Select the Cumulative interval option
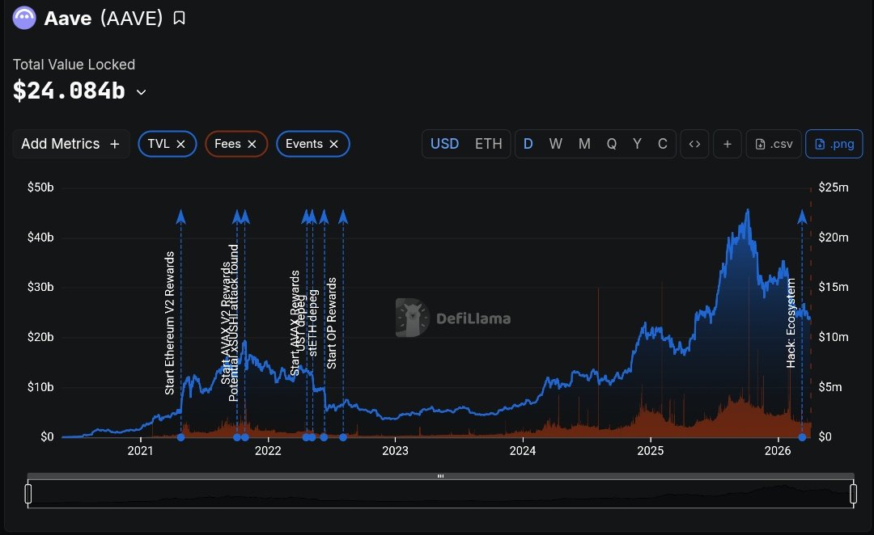Image resolution: width=874 pixels, height=535 pixels. pos(662,143)
